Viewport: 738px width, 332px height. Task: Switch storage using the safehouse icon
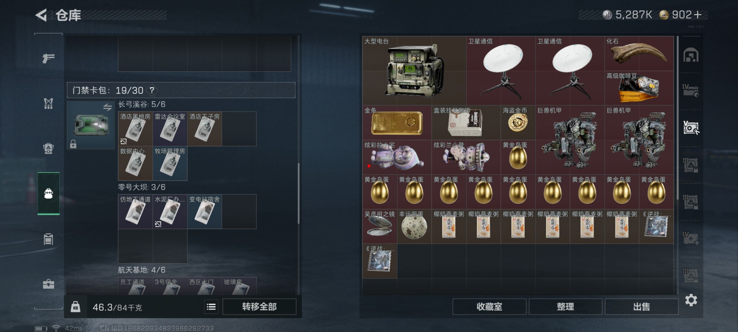(x=691, y=55)
